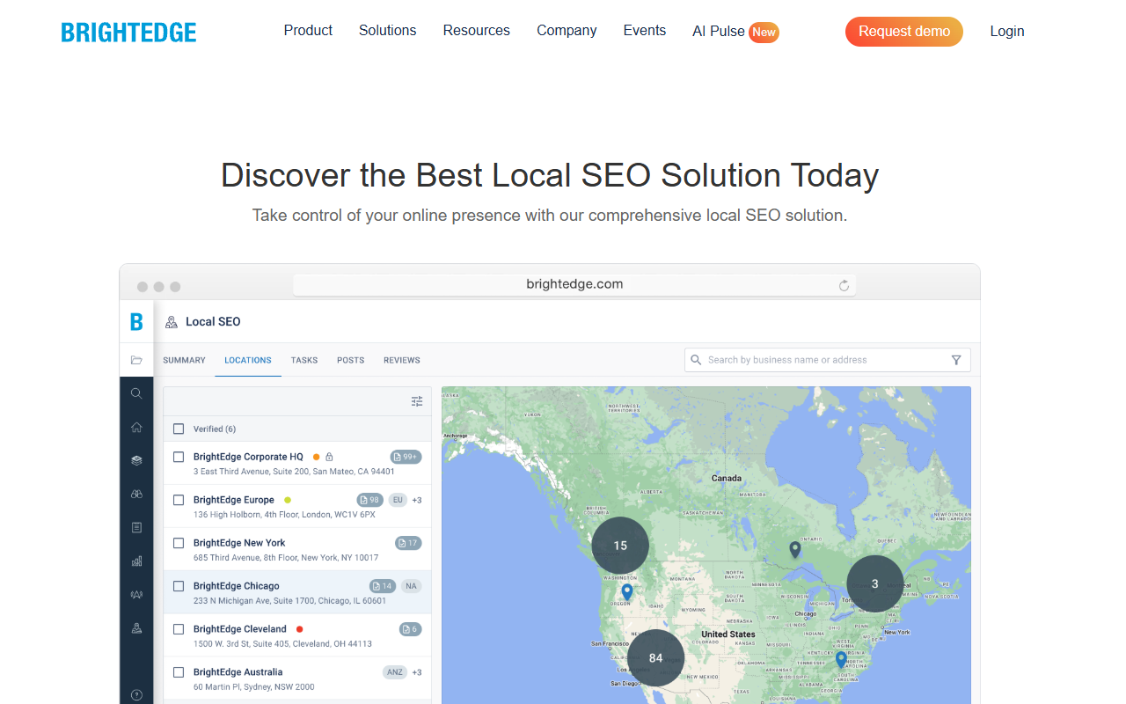This screenshot has width=1126, height=704.
Task: Select the people group icon in the sidebar
Action: click(136, 594)
